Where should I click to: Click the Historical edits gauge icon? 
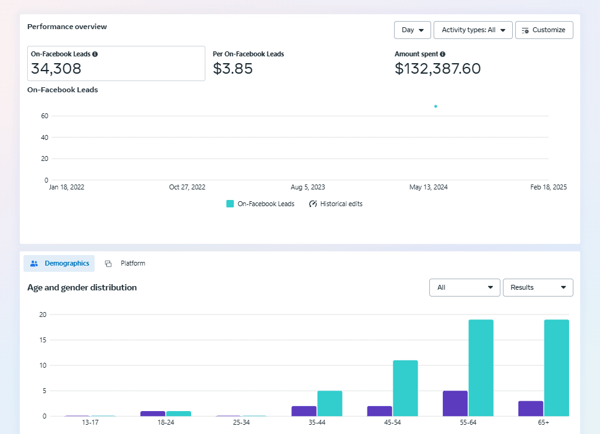(x=313, y=204)
